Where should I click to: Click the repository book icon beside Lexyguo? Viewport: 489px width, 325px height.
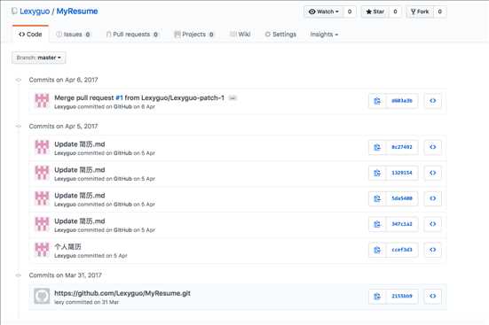[14, 12]
